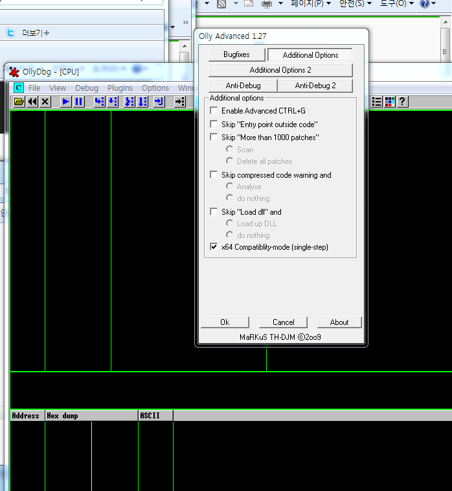Image resolution: width=452 pixels, height=491 pixels.
Task: Select do nothing under compressed code warning
Action: [229, 198]
